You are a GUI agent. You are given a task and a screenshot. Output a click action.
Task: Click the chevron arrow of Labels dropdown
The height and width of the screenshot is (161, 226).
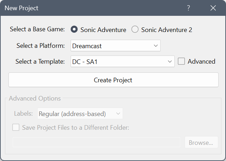click(118, 114)
